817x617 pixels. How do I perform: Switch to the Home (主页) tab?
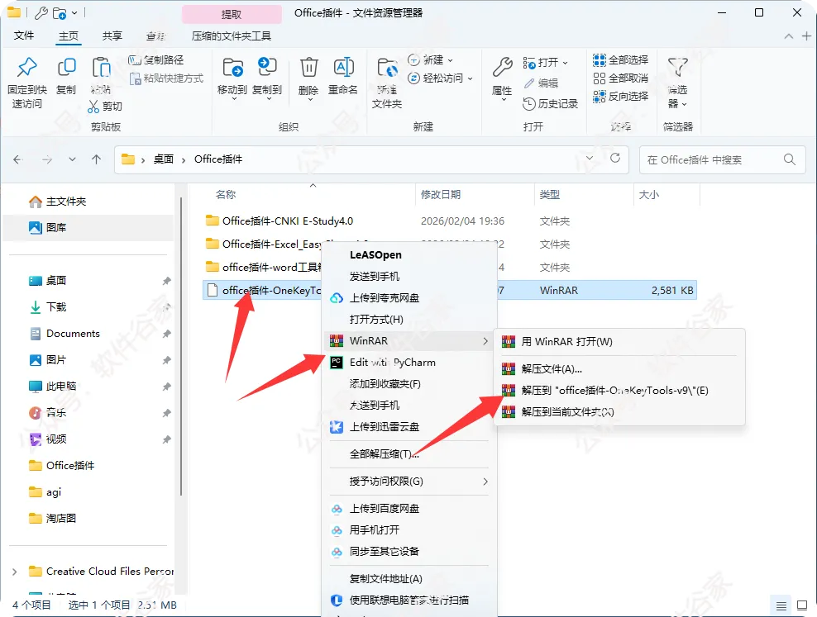[69, 36]
